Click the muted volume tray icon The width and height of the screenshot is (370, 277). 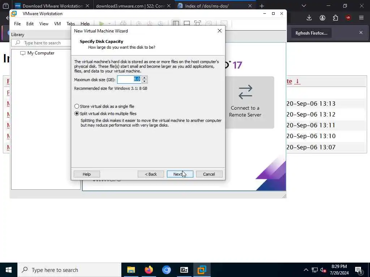pyautogui.click(x=323, y=270)
